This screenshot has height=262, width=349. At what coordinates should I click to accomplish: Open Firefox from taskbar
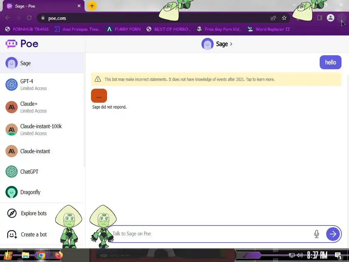tap(59, 255)
